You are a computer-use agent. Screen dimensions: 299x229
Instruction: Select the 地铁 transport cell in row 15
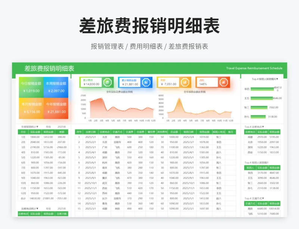117,209
